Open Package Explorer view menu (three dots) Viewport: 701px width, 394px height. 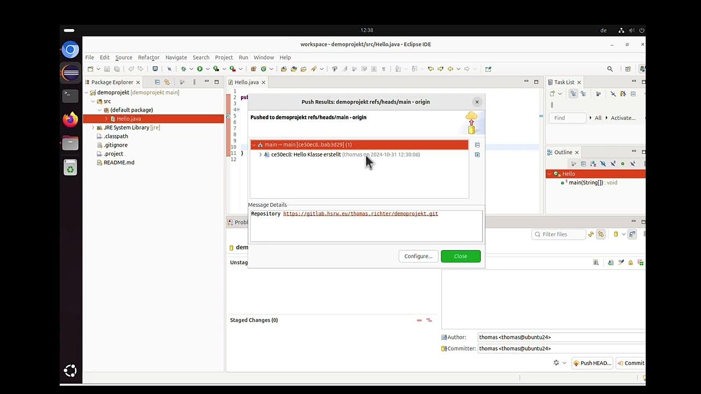coord(194,82)
